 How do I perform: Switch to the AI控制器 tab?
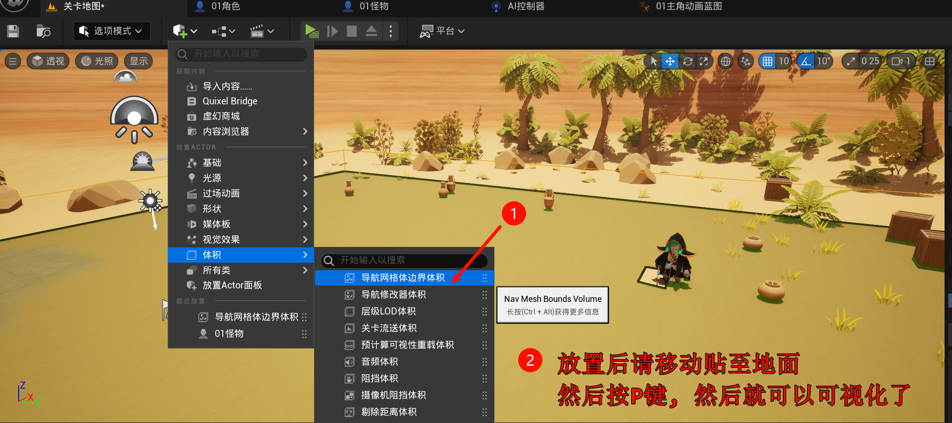pos(525,7)
